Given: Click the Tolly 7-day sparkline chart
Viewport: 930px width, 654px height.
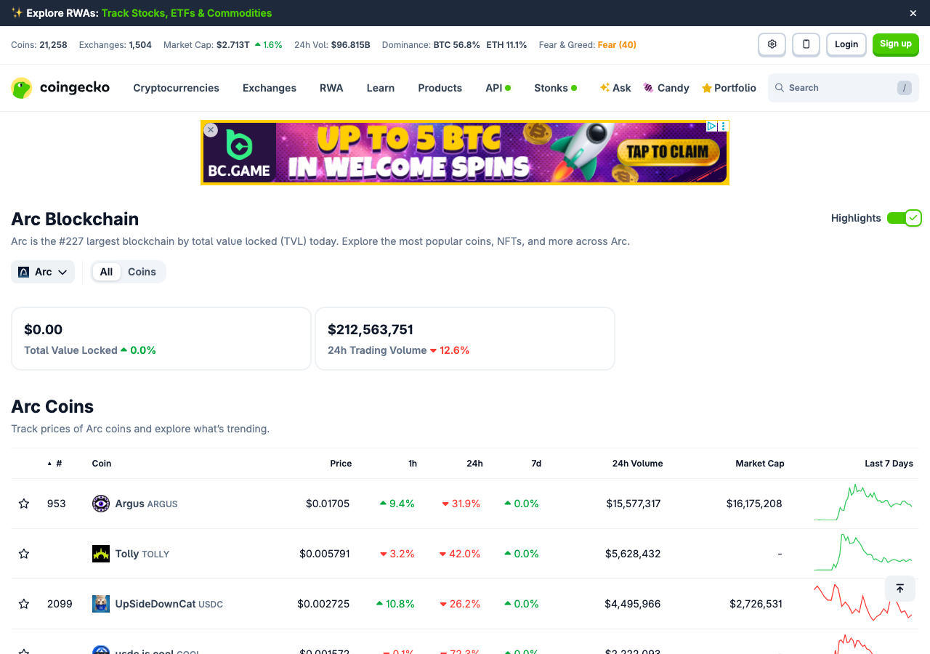Looking at the screenshot, I should 863,553.
